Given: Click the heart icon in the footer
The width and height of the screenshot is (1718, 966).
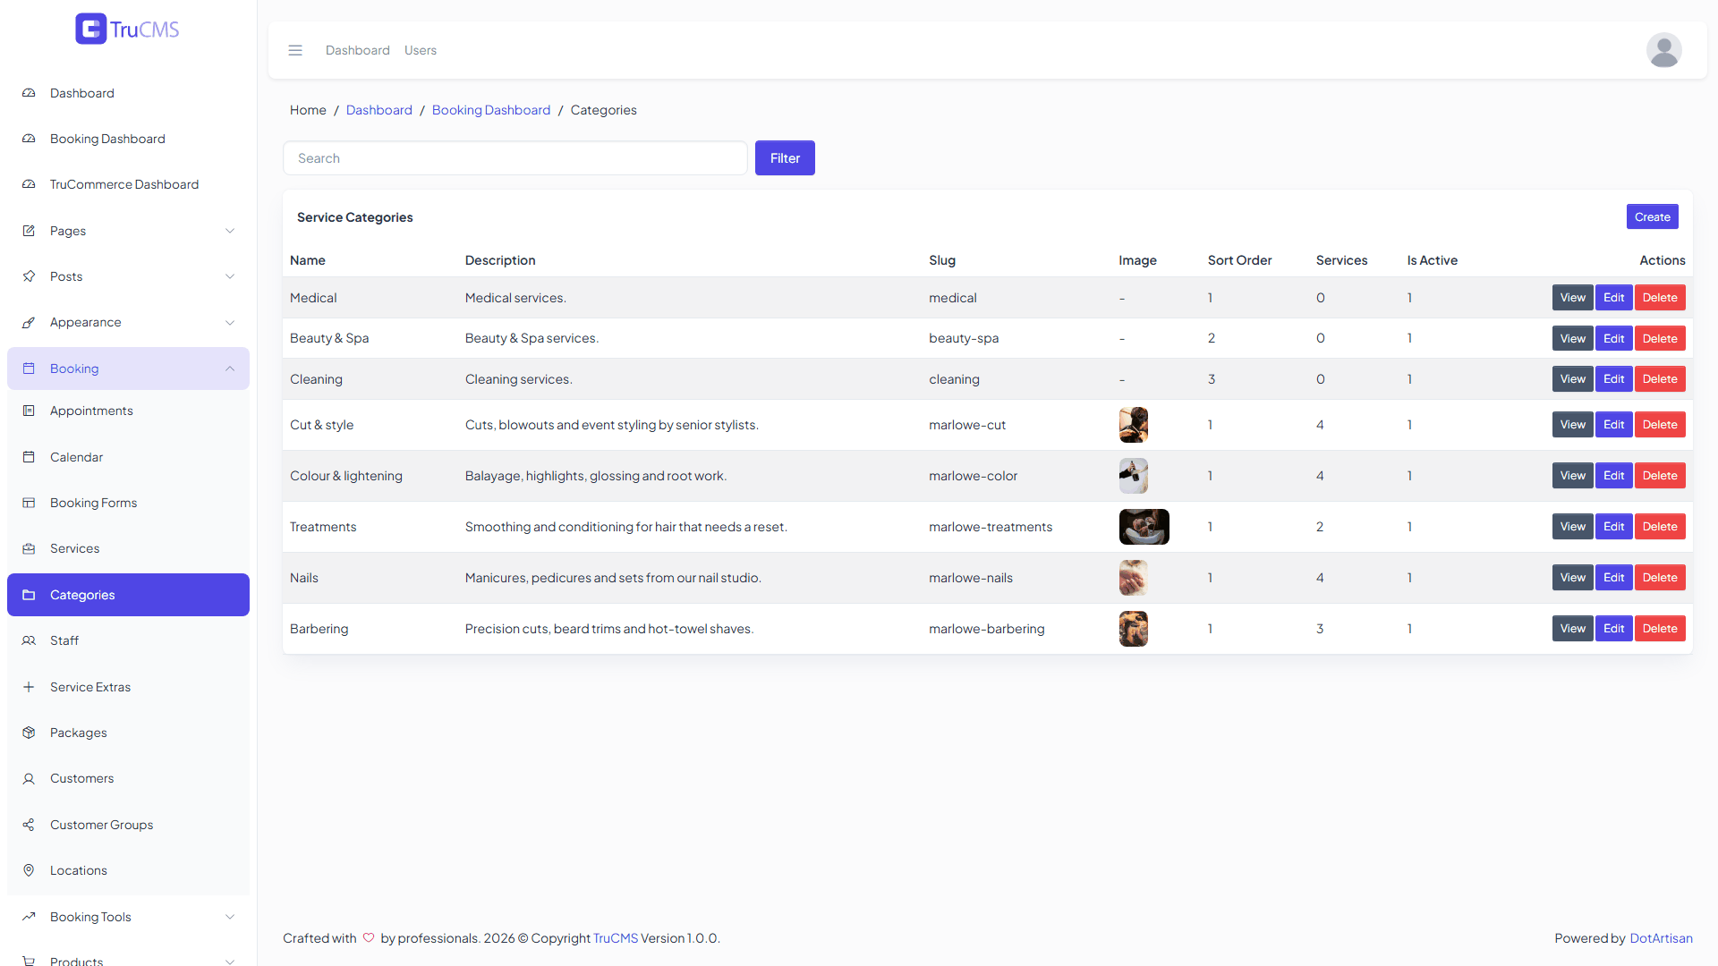Looking at the screenshot, I should coord(369,938).
